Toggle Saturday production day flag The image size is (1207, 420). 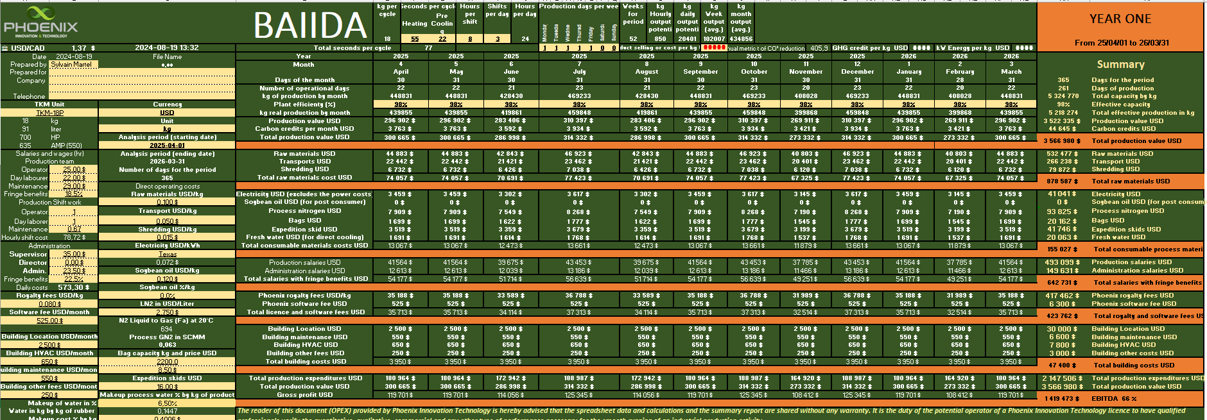(602, 48)
